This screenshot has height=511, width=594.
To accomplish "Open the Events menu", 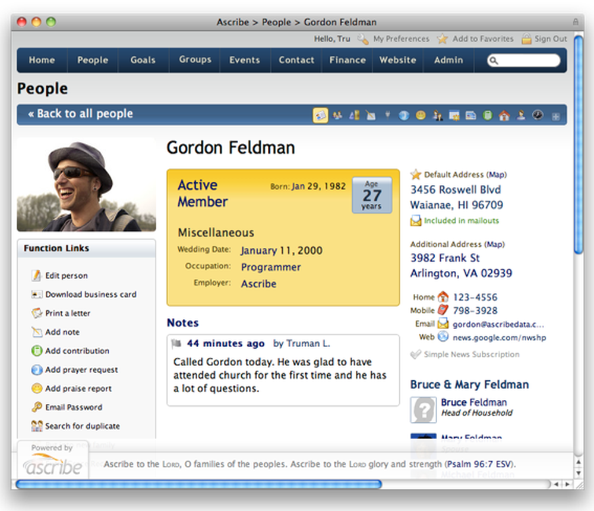I will tap(245, 60).
